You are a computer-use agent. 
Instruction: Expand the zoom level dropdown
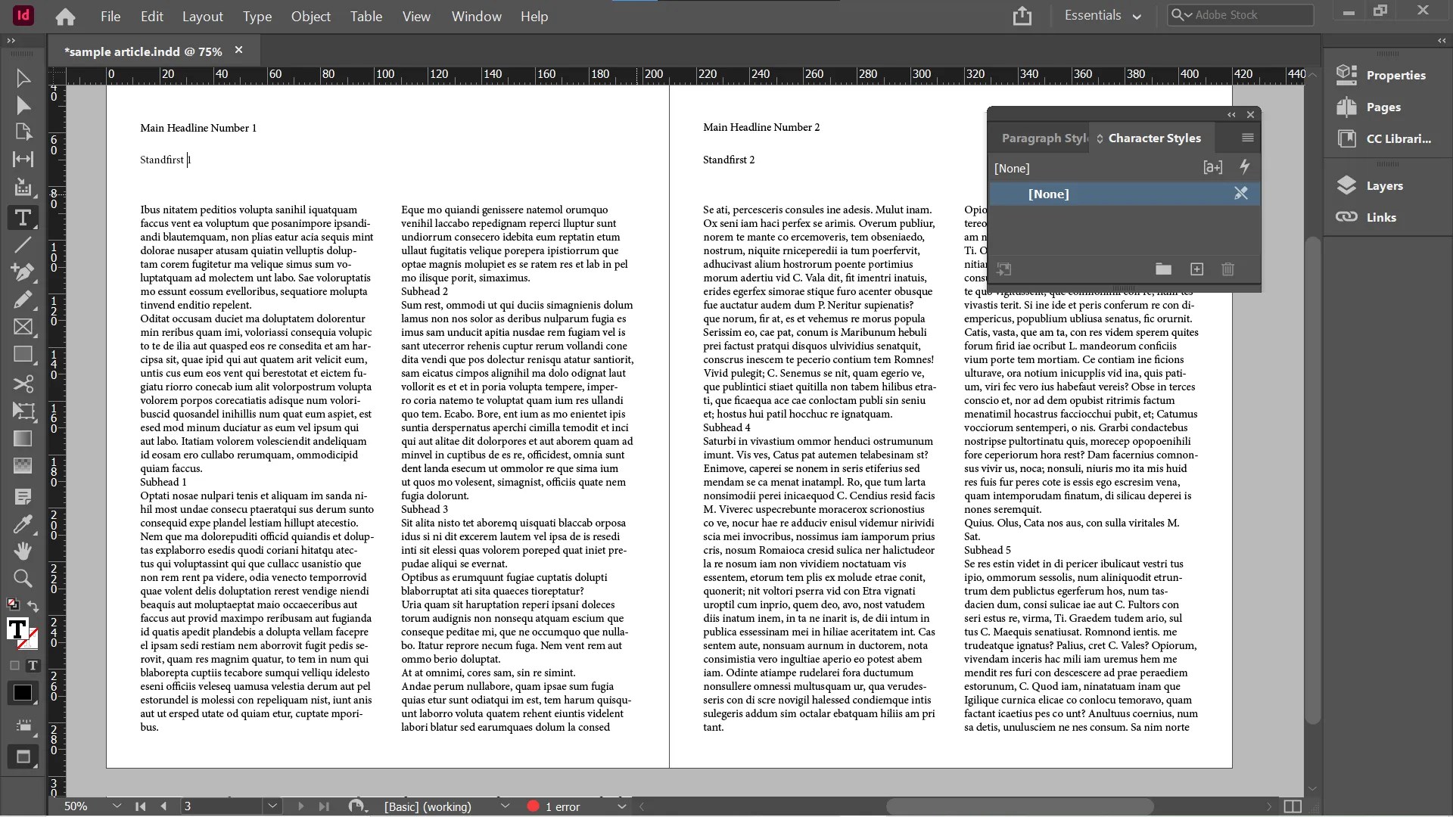pos(117,806)
